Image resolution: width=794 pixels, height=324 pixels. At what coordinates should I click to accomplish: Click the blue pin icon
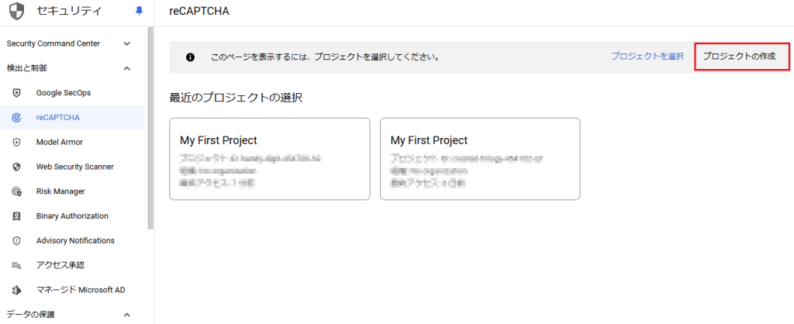pos(139,12)
